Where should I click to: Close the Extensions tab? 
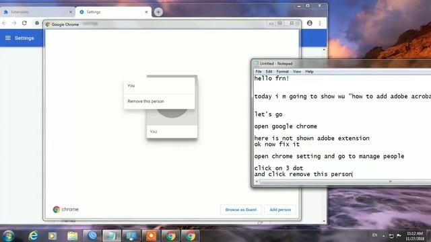(x=70, y=12)
